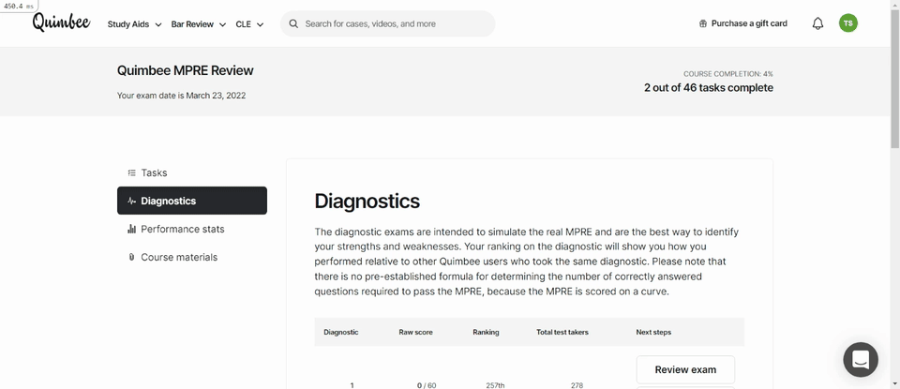Open the notifications bell
Viewport: 900px width, 389px height.
pyautogui.click(x=817, y=23)
